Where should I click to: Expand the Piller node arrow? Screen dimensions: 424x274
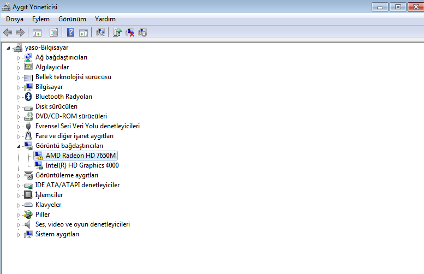pyautogui.click(x=19, y=215)
